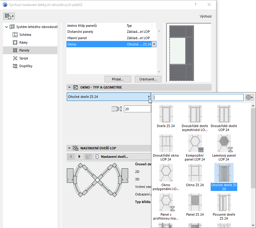Open the Favorites star picker button
Image resolution: width=256 pixels, height=228 pixels.
pos(9,16)
